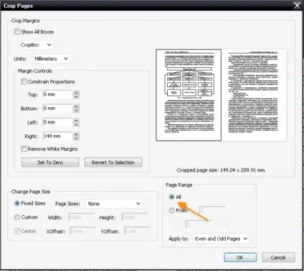Click the Set To Zero button
304x271 pixels.
pyautogui.click(x=50, y=162)
